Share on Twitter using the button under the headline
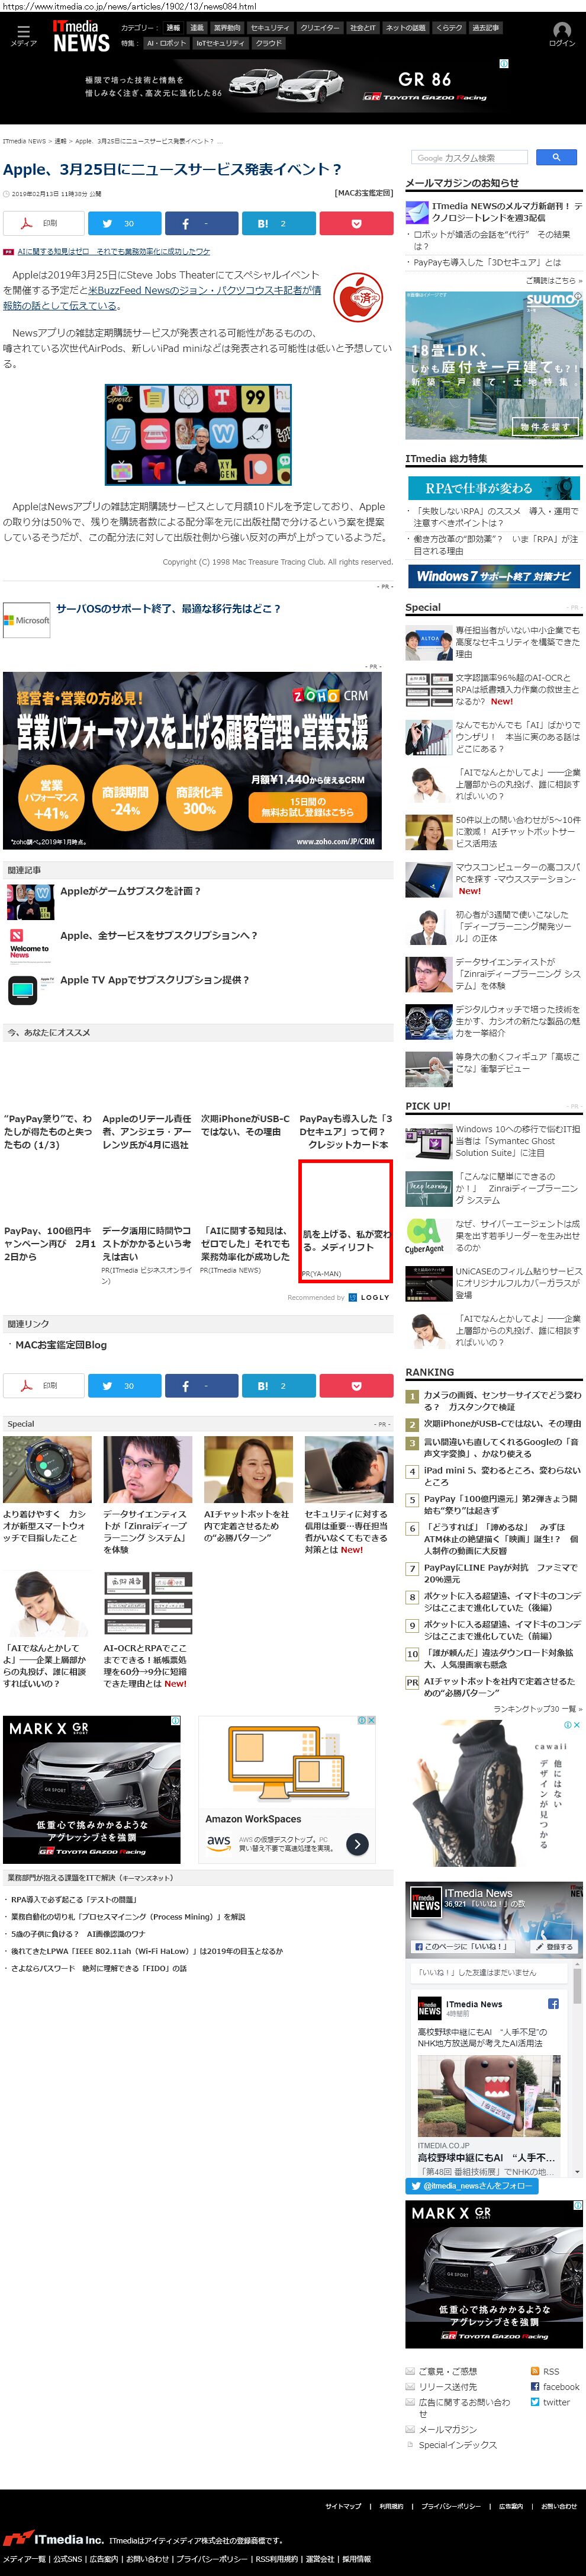The image size is (586, 2576). pyautogui.click(x=124, y=223)
